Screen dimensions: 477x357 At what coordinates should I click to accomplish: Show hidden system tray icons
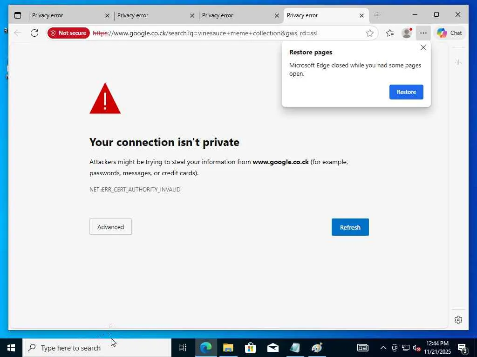(x=383, y=348)
